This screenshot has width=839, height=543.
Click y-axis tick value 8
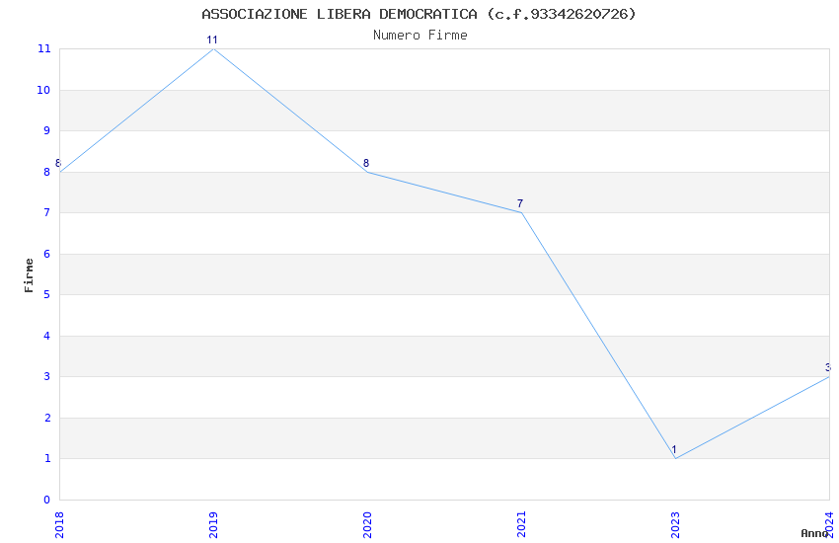[47, 172]
